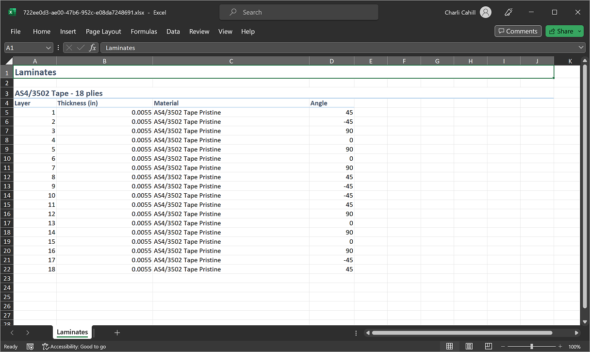Click the 100% zoom level
This screenshot has width=590, height=352.
574,347
